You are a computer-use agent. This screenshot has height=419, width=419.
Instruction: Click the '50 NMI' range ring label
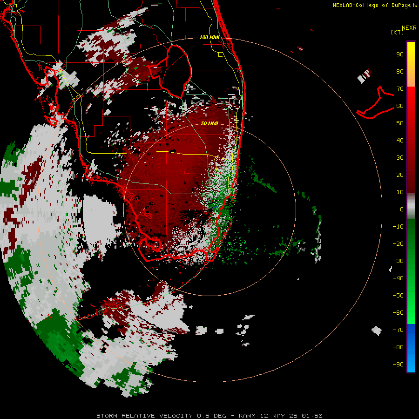[x=209, y=123]
